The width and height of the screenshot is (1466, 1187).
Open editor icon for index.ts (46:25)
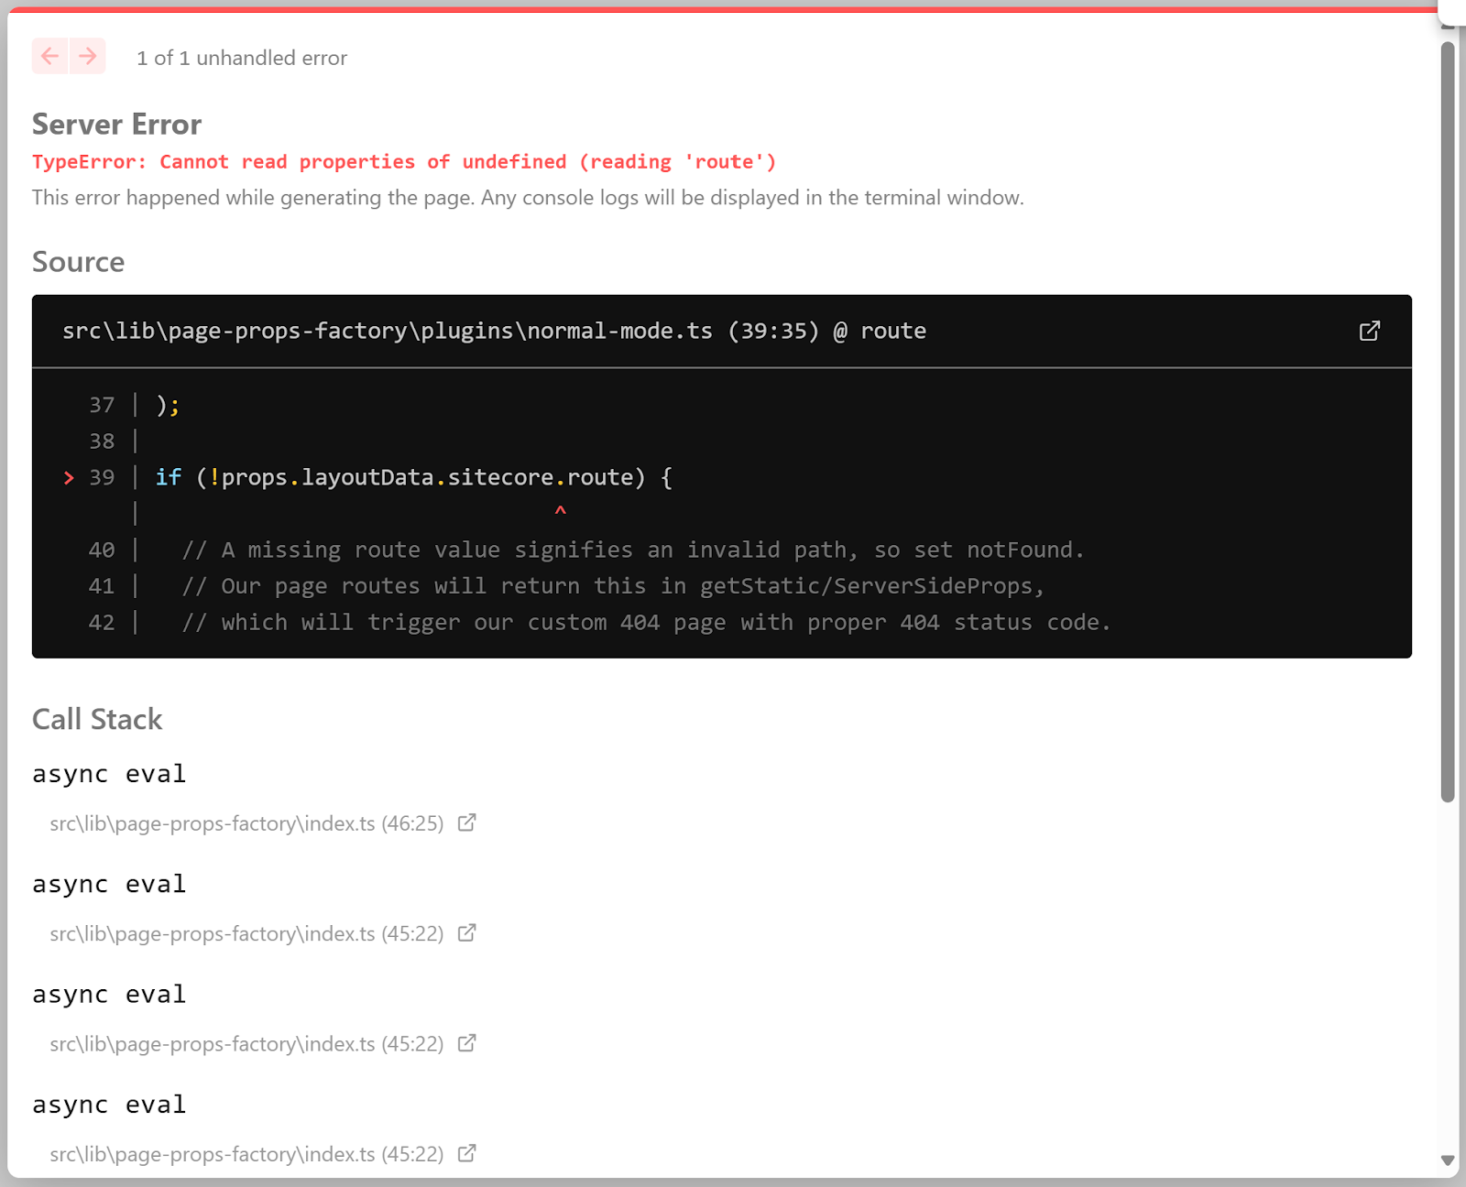point(467,822)
